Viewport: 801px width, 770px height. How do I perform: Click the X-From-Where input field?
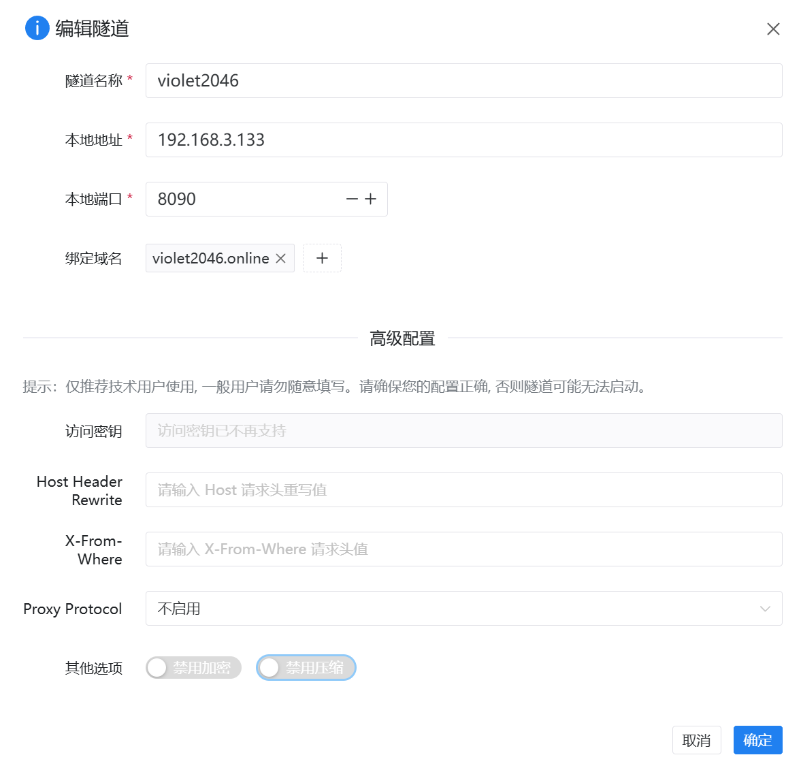point(463,549)
